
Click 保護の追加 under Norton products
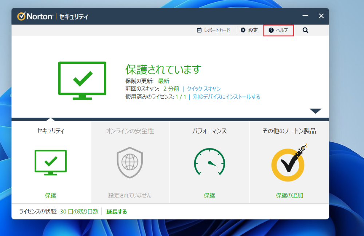tap(289, 195)
